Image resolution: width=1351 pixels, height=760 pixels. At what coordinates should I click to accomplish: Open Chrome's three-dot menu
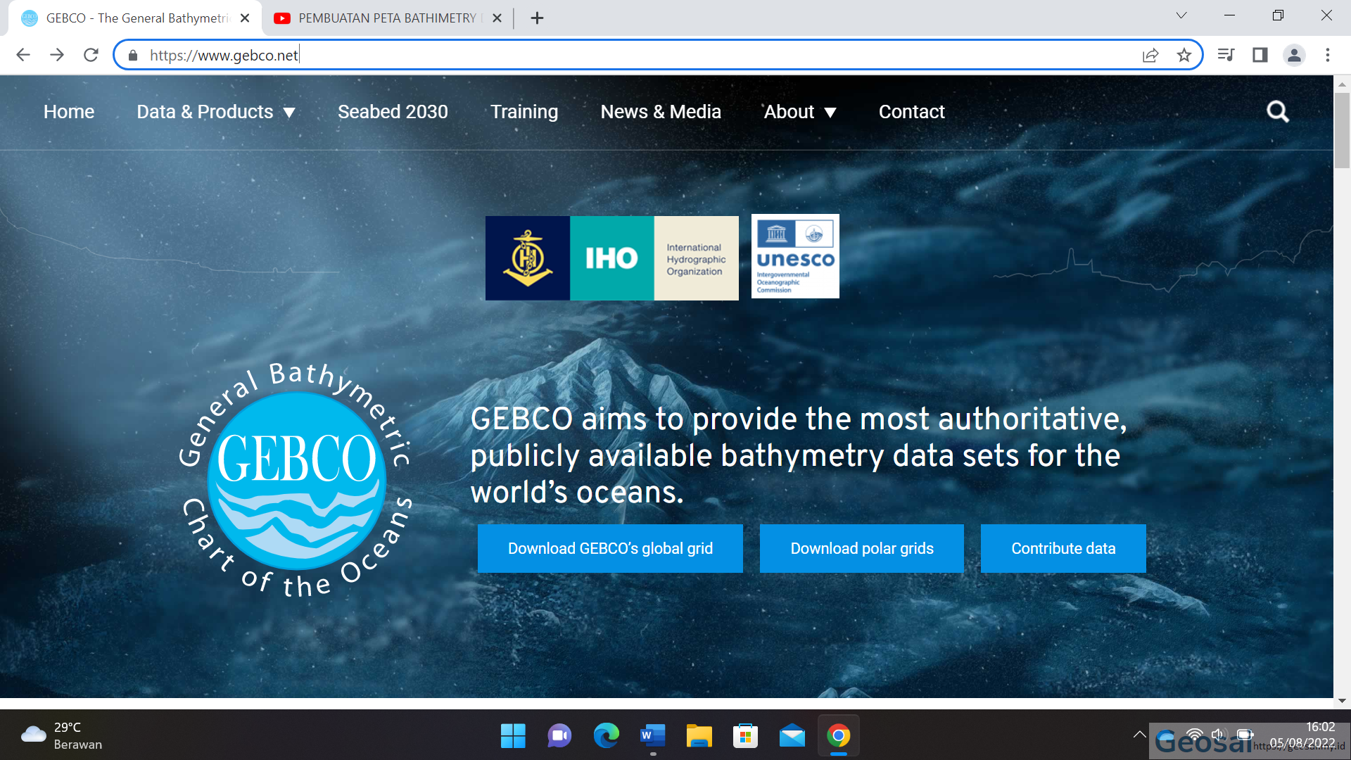pos(1328,55)
